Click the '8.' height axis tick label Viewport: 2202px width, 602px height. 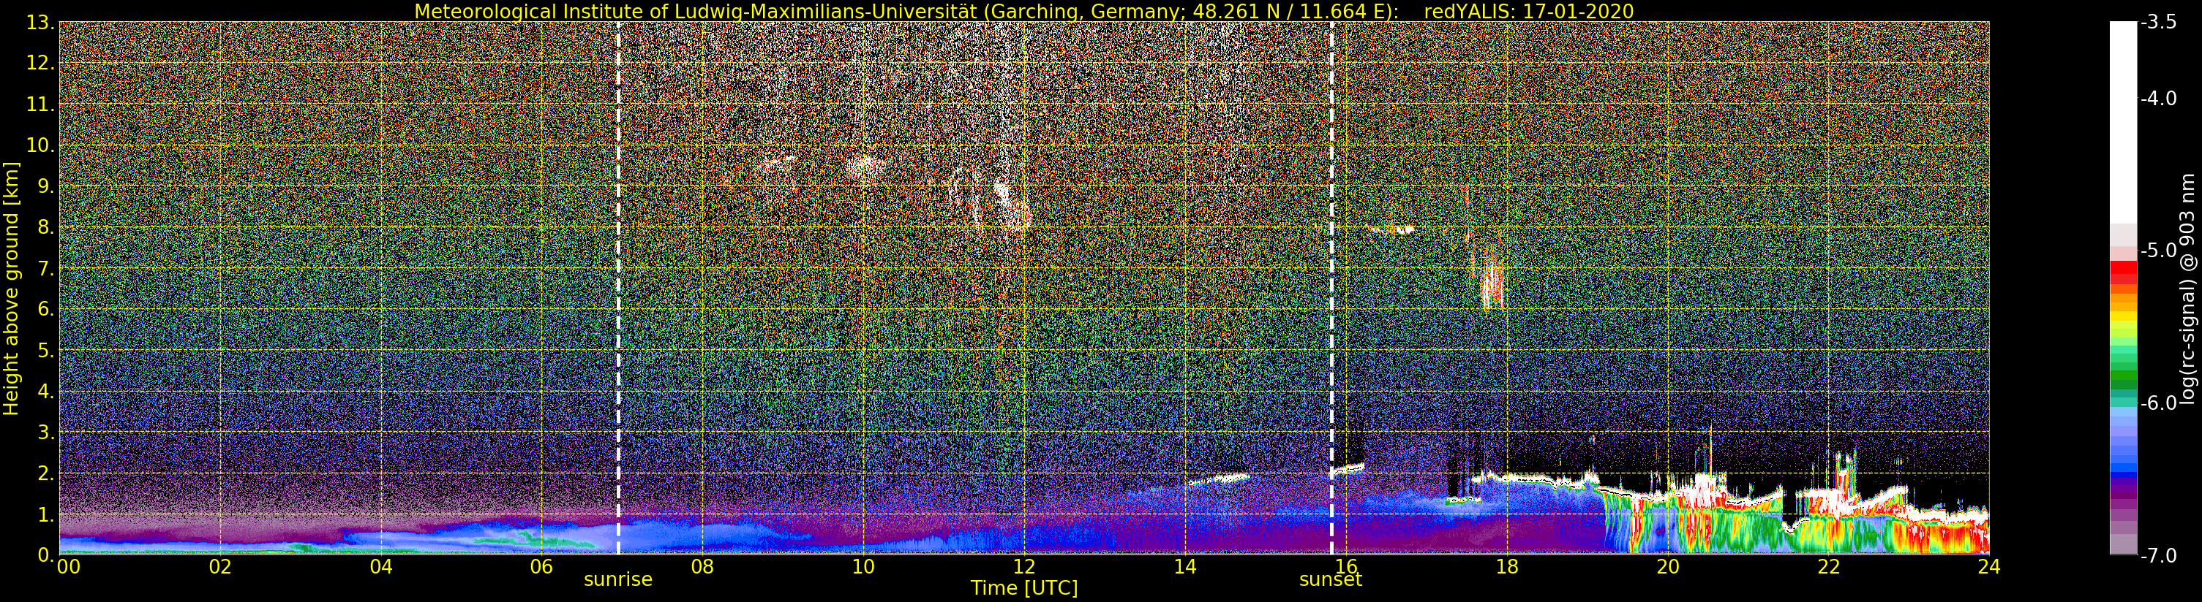pyautogui.click(x=46, y=227)
